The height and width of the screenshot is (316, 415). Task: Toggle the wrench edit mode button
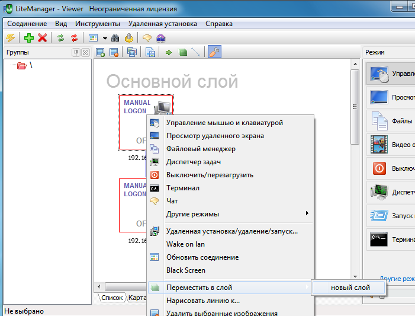coord(214,52)
